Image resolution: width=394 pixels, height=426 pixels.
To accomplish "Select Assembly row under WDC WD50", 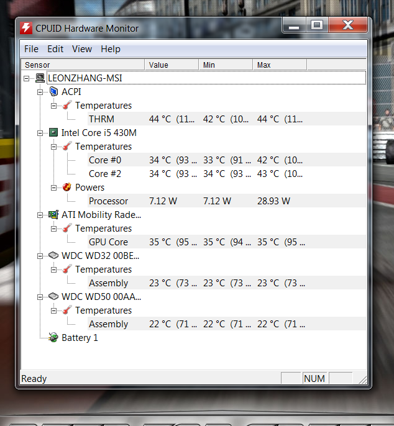I will [x=227, y=324].
